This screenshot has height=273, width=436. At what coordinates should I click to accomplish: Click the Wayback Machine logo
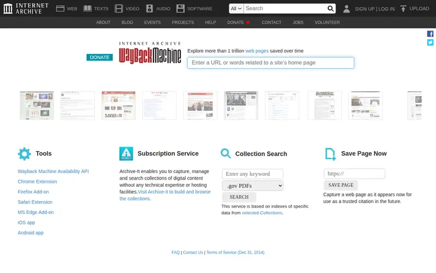[150, 52]
